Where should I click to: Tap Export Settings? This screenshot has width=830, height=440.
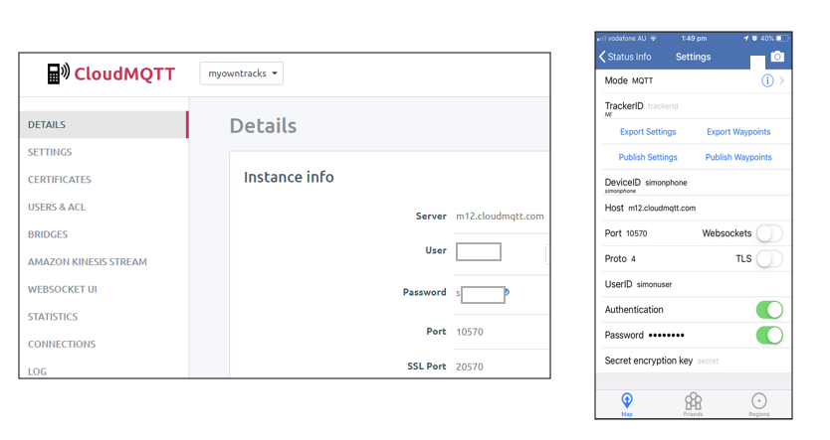point(648,131)
